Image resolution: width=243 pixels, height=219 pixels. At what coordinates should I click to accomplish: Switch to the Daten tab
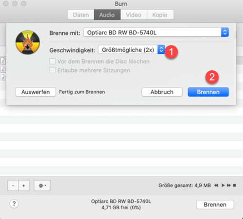(x=81, y=15)
